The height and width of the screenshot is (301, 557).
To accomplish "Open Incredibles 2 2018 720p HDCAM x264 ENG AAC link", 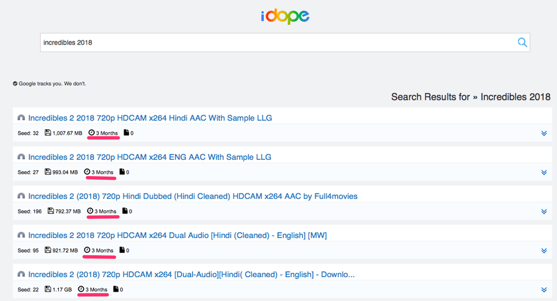I will pyautogui.click(x=150, y=157).
